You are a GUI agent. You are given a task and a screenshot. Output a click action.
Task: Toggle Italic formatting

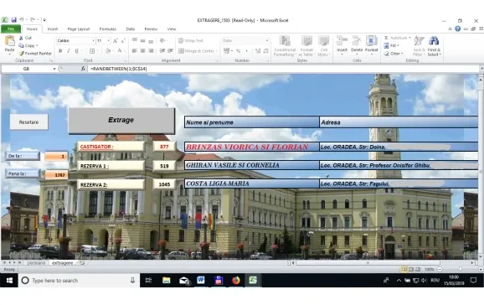coord(68,51)
